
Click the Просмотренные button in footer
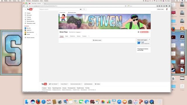88,84
